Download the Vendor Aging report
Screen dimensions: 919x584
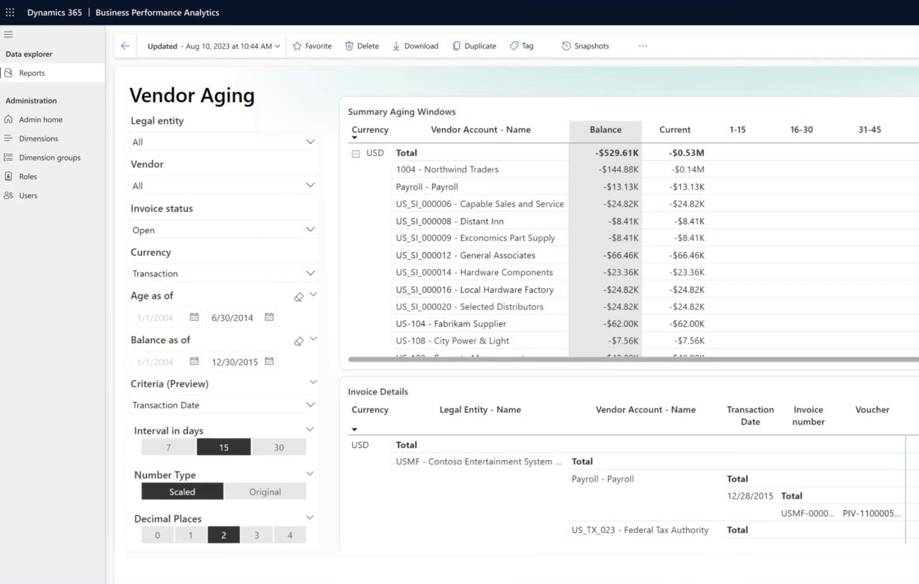(415, 46)
